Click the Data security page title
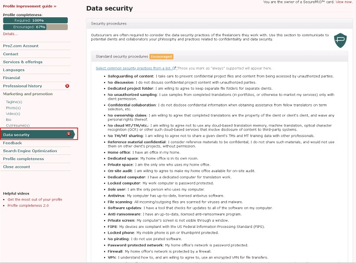Screen dimensions: 356x263 tap(110, 8)
